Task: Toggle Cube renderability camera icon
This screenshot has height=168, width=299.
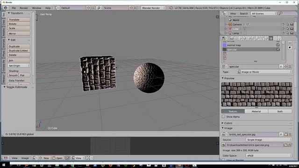Action: (292, 29)
